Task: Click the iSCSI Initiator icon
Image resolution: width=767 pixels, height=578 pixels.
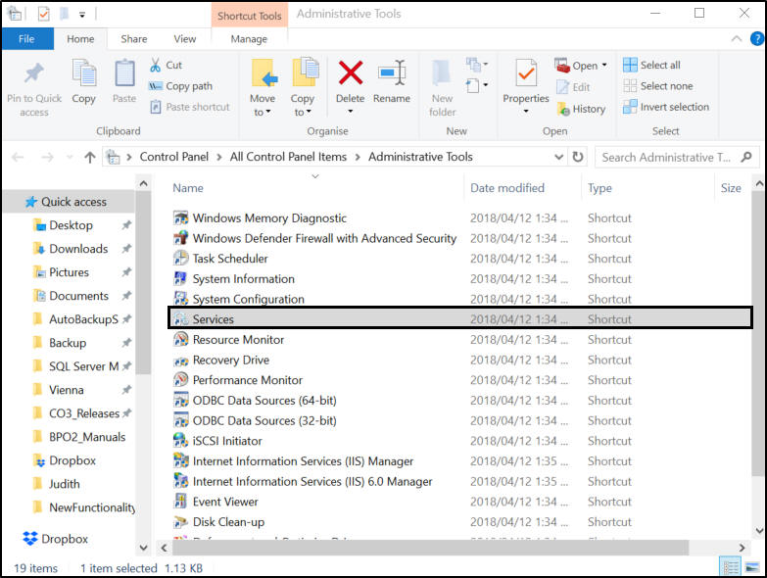Action: (180, 441)
